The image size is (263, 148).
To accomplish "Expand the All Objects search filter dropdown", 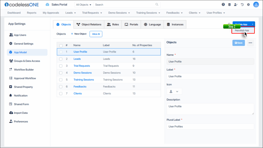I will pos(84,5).
